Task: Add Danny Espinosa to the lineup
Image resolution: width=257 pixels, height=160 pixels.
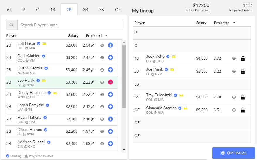Action: (110, 94)
